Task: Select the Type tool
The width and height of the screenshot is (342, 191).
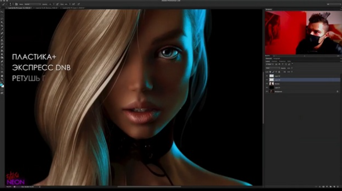Action: (2, 65)
